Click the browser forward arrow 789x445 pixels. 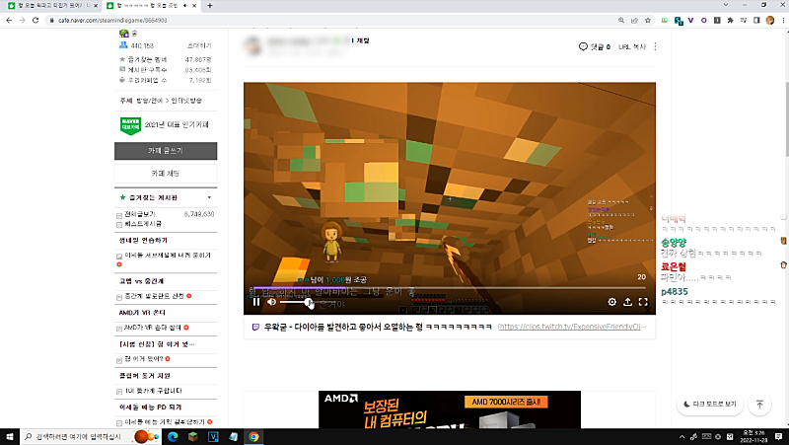pyautogui.click(x=22, y=20)
